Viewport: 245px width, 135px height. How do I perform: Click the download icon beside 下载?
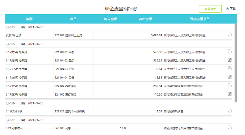(227, 9)
